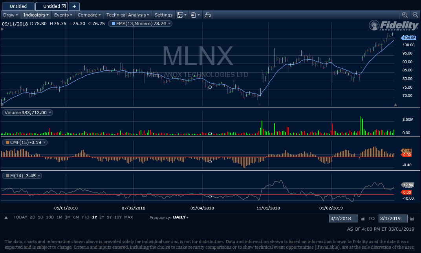Image resolution: width=421 pixels, height=253 pixels.
Task: Click the CMF orange color swatch
Action: [7, 142]
